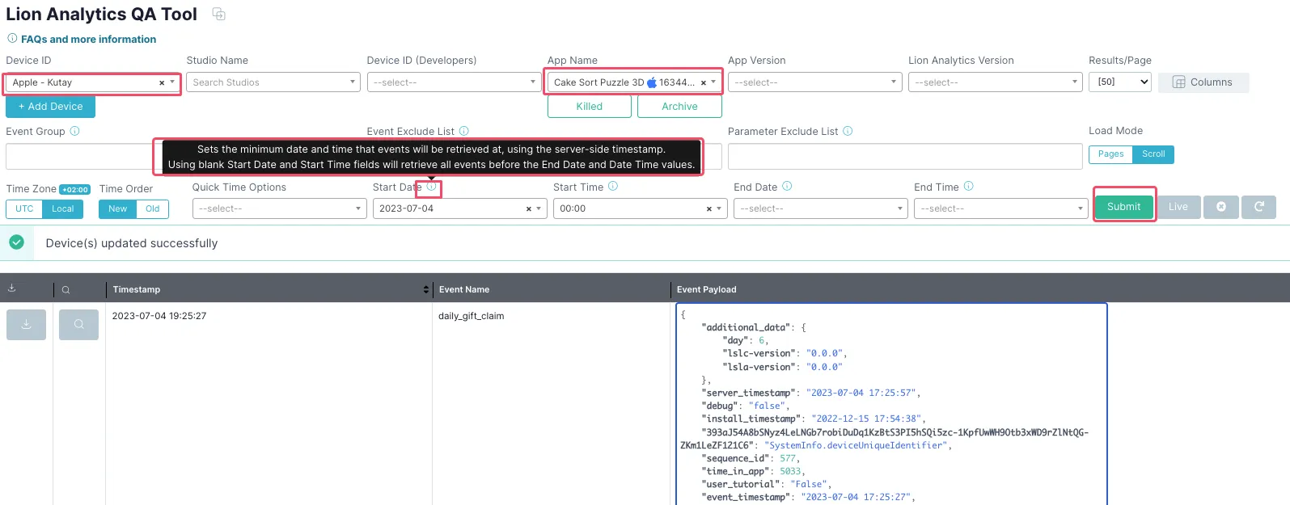Set Time Order to Old
The image size is (1290, 505).
[153, 208]
